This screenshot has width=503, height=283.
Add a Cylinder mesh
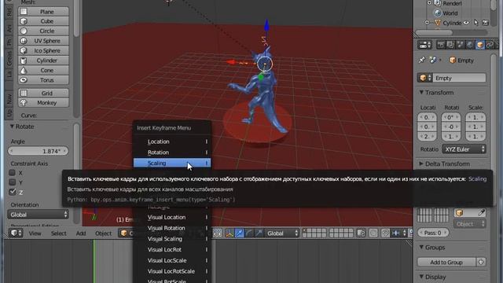43,61
